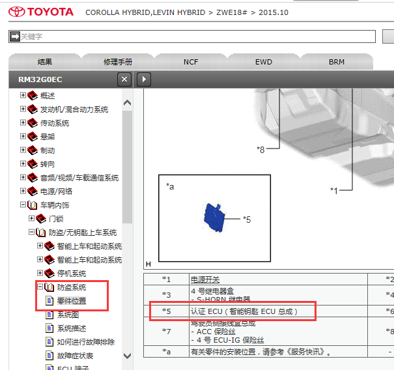Click the open book icon for 防盗系统

pos(49,287)
